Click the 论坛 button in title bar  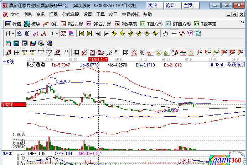[173, 6]
